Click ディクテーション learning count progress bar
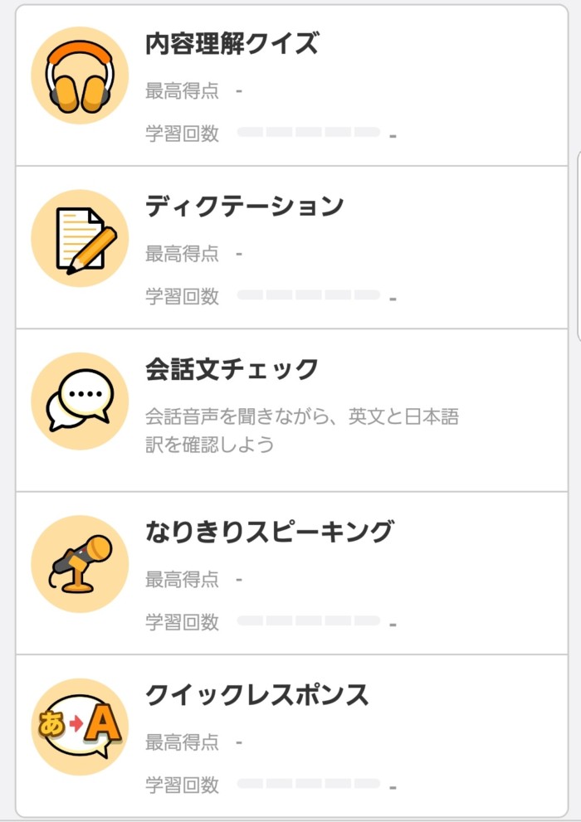The width and height of the screenshot is (581, 822). click(x=308, y=295)
